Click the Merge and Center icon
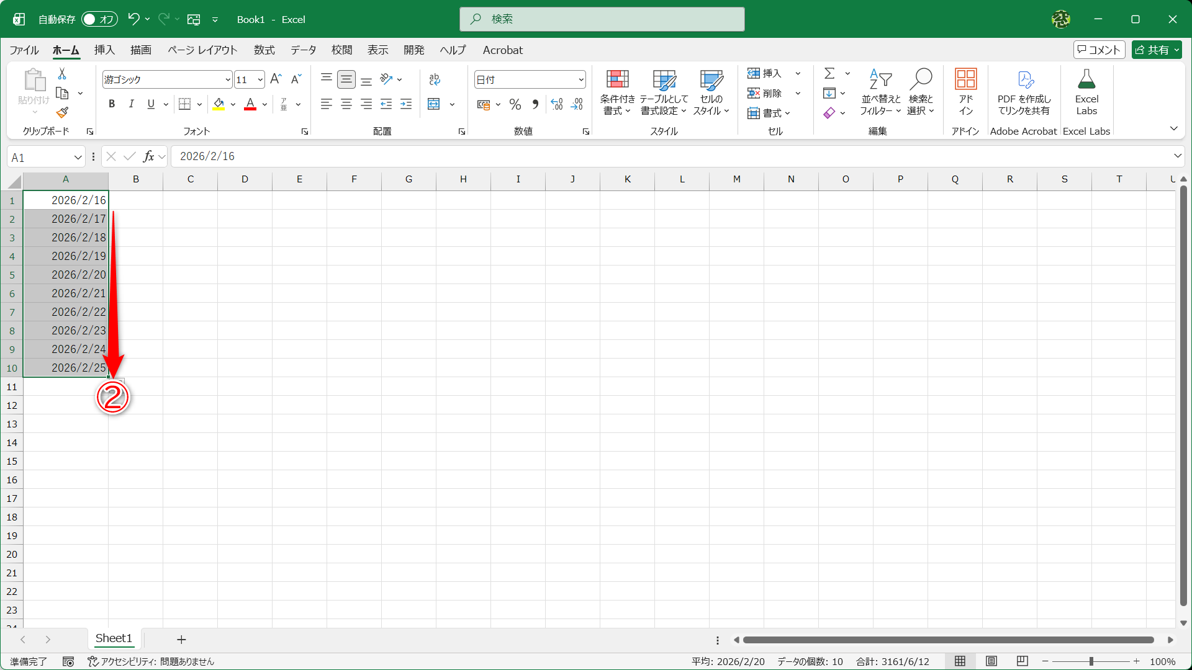This screenshot has height=670, width=1192. (x=434, y=104)
